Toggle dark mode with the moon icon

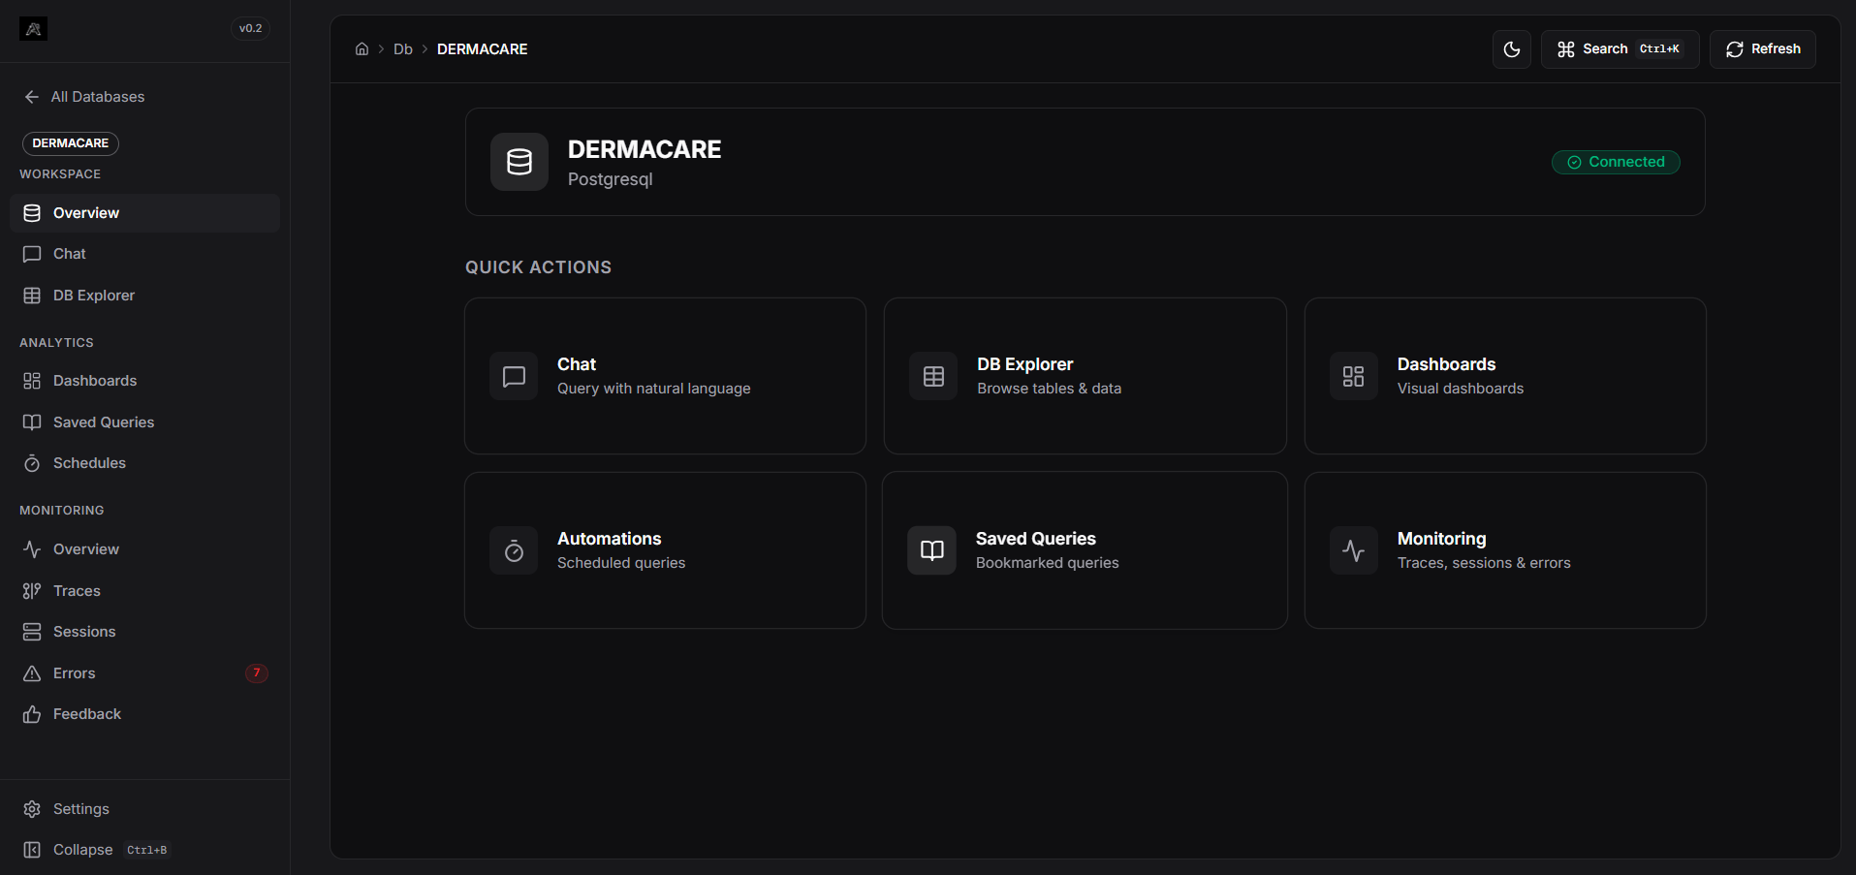[1512, 49]
